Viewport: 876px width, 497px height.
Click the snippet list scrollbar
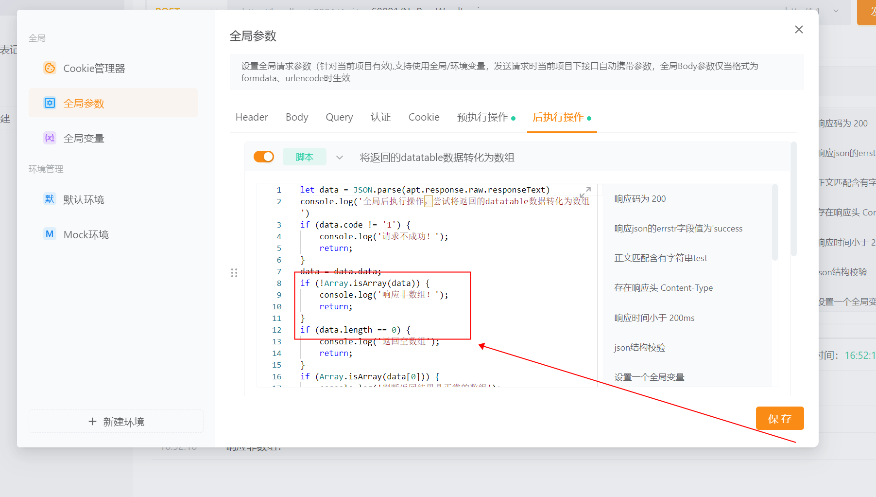coord(775,222)
